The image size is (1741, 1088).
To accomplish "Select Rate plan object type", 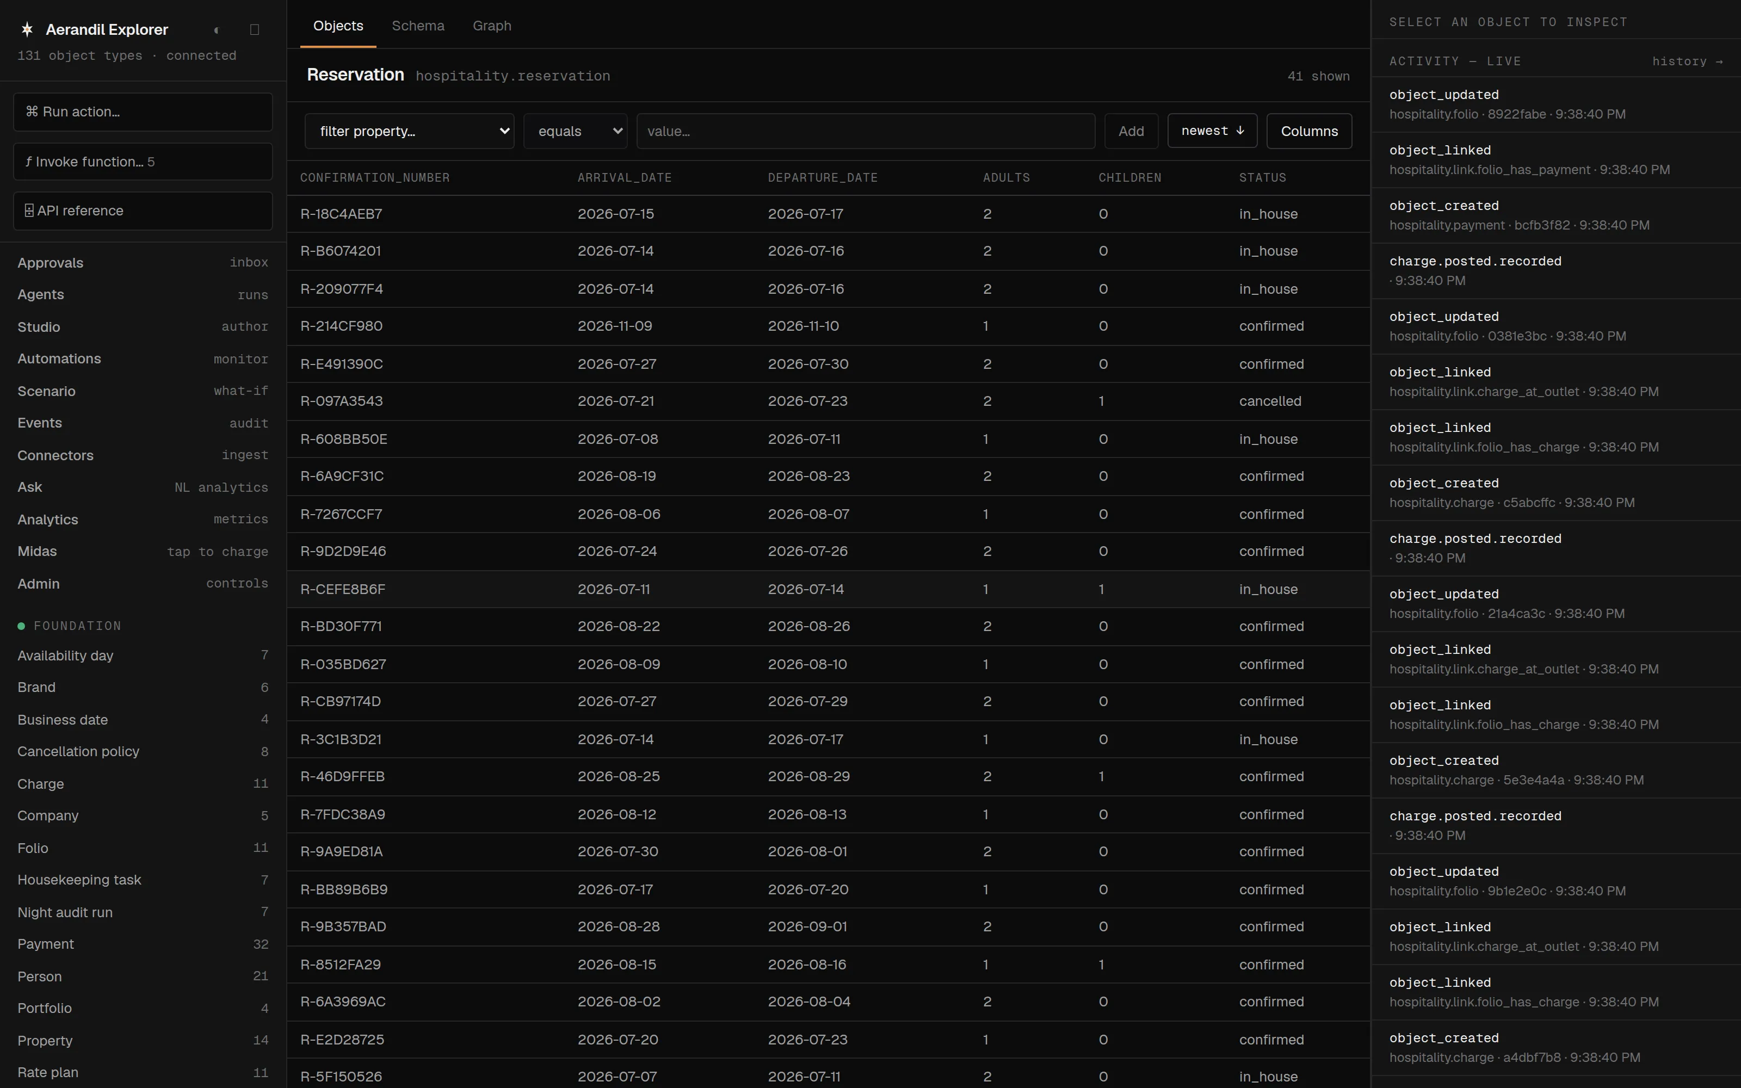I will [x=143, y=1072].
